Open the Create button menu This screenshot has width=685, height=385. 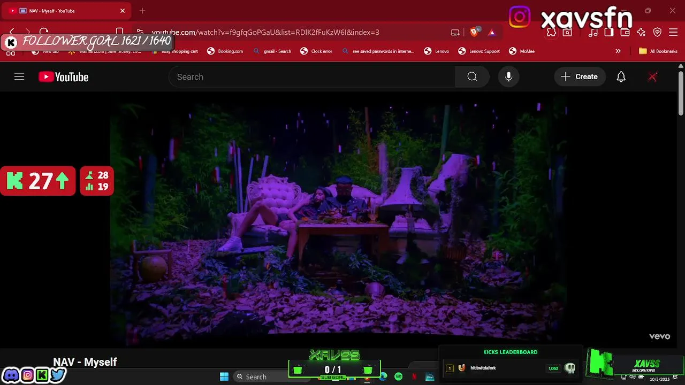(x=580, y=77)
